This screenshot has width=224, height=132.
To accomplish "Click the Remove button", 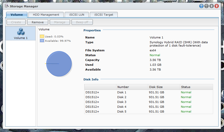I will tap(38, 22).
